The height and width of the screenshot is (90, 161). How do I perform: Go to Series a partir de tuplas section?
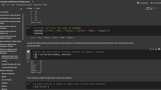10,18
